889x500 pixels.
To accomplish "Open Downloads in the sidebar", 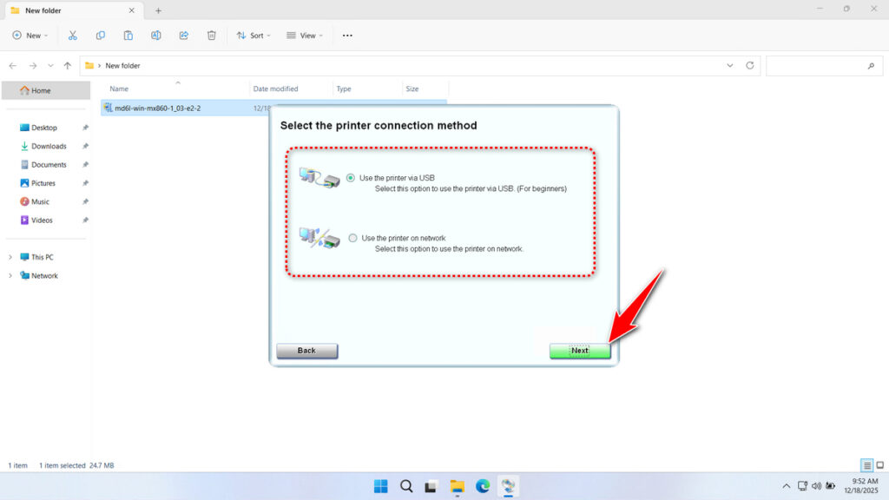I will 49,146.
